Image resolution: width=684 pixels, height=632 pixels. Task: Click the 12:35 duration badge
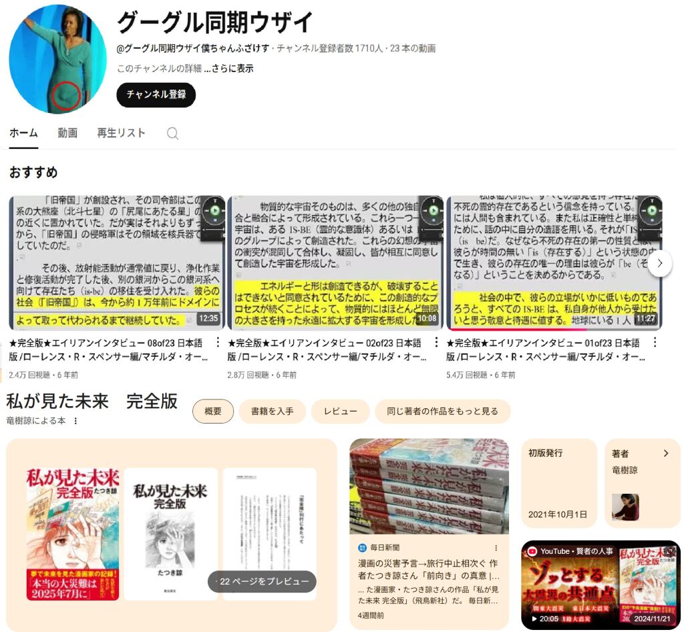click(x=208, y=319)
